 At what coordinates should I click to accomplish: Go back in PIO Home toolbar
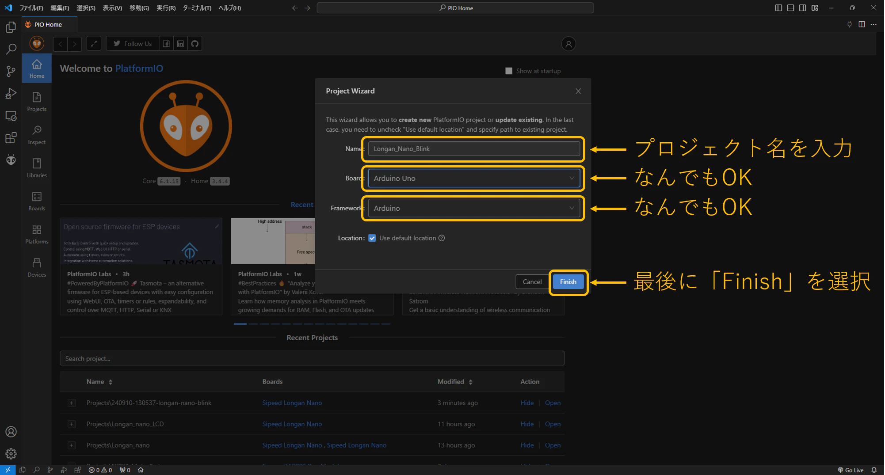click(x=60, y=44)
